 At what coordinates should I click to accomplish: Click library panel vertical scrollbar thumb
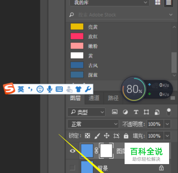pyautogui.click(x=174, y=62)
